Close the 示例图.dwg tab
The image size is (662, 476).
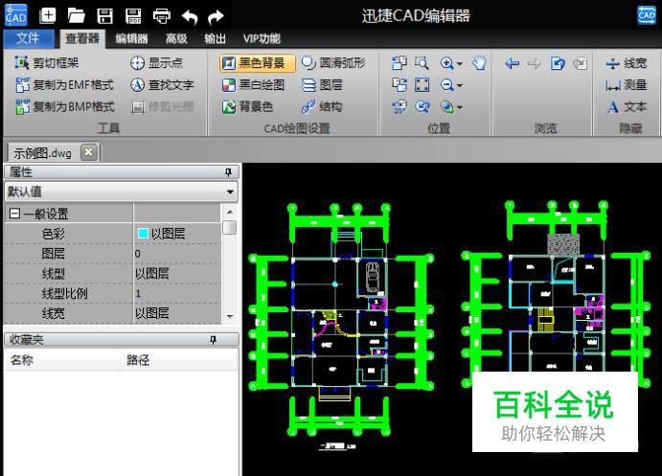pyautogui.click(x=89, y=152)
